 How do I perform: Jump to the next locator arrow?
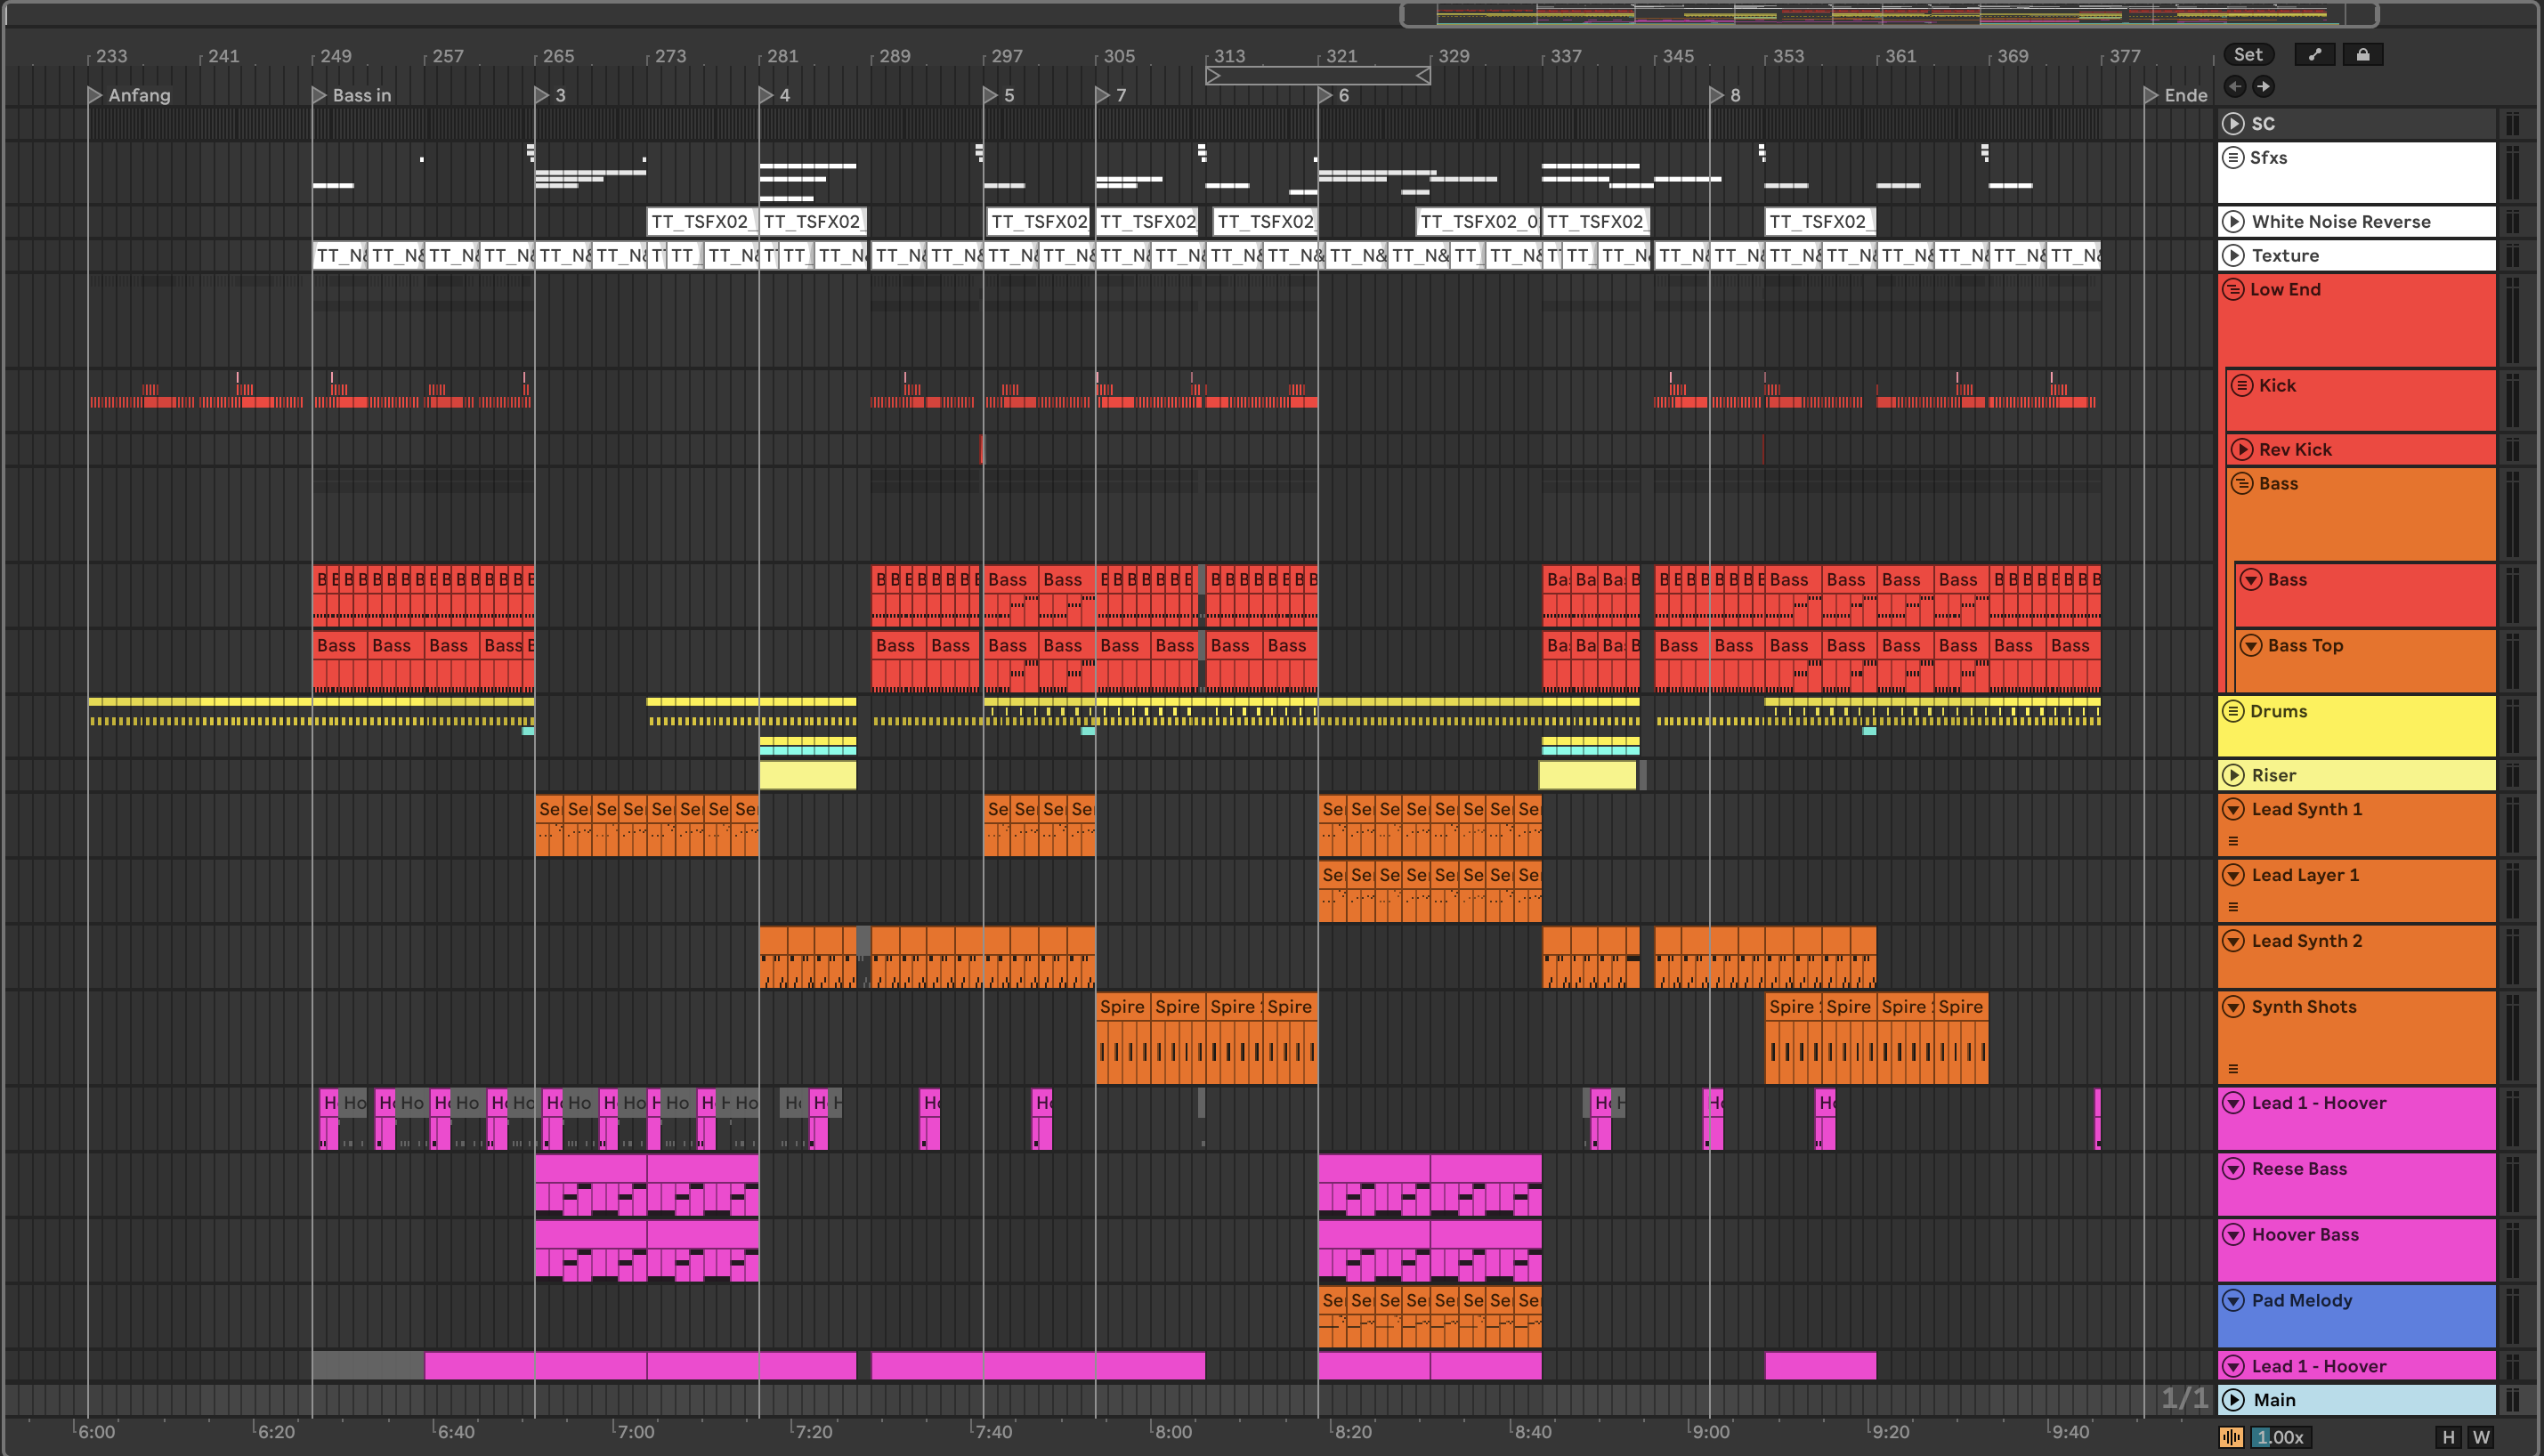click(x=2264, y=87)
